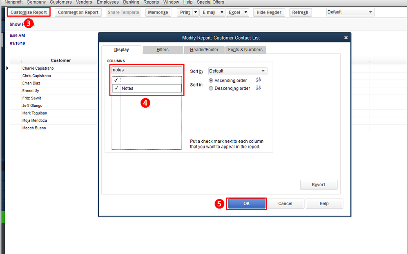Switch to the Fonts & Numbers tab
This screenshot has height=254, width=408.
245,50
